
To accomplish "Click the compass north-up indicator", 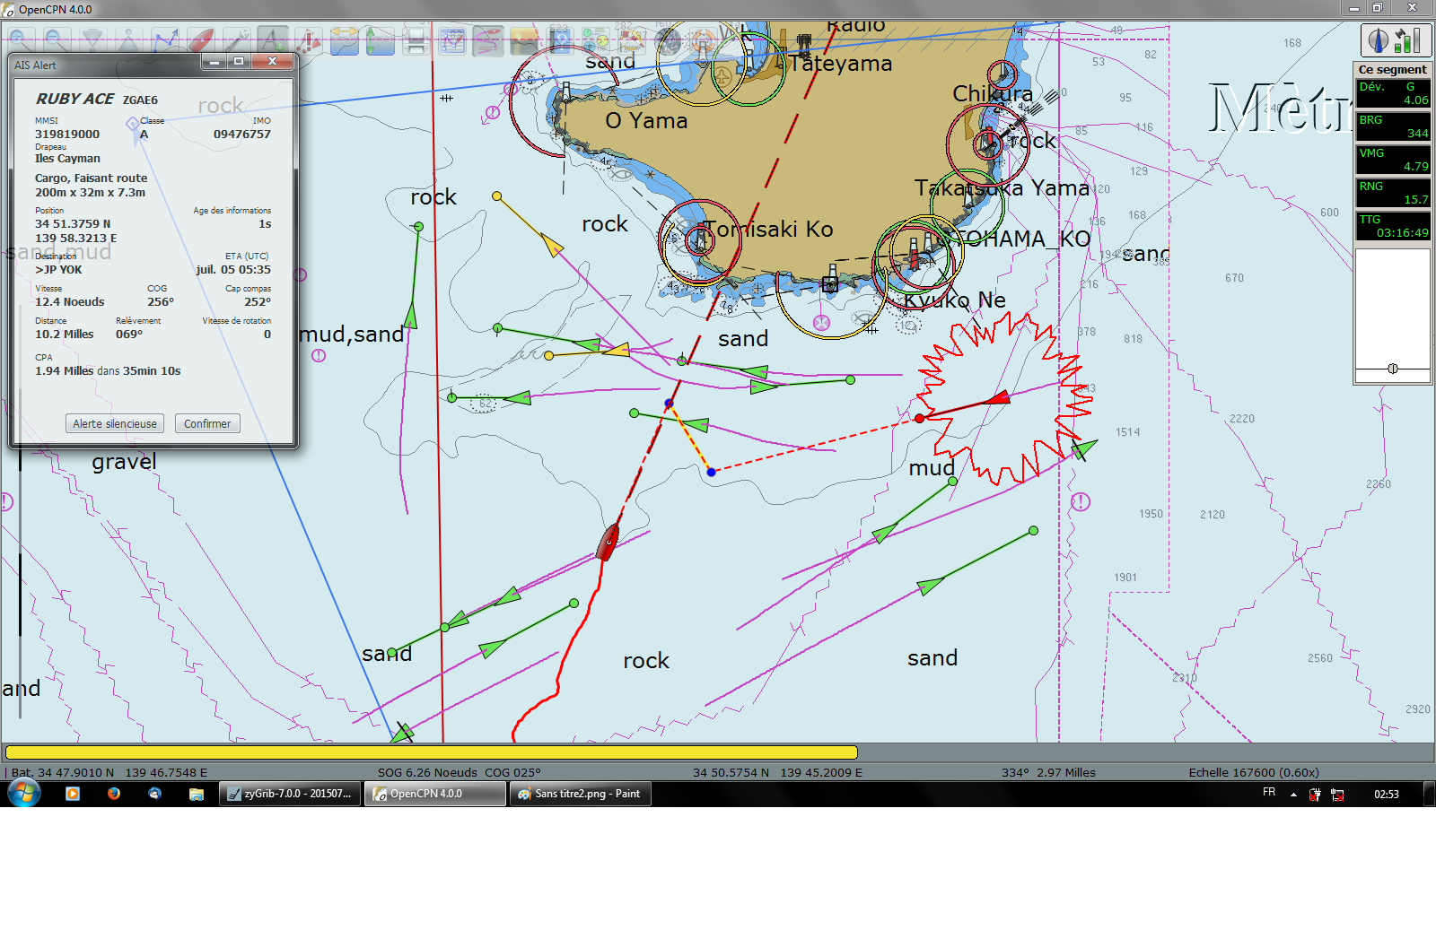I will click(1378, 40).
